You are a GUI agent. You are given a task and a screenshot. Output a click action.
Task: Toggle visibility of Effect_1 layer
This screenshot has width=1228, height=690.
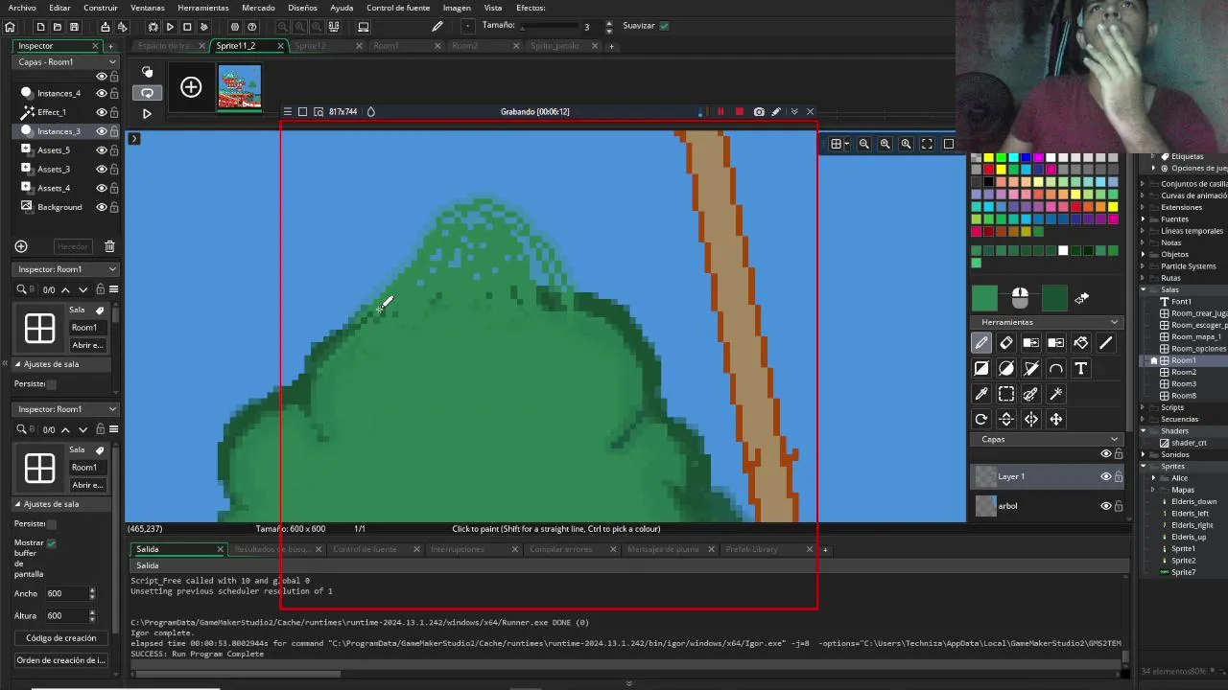click(x=101, y=112)
